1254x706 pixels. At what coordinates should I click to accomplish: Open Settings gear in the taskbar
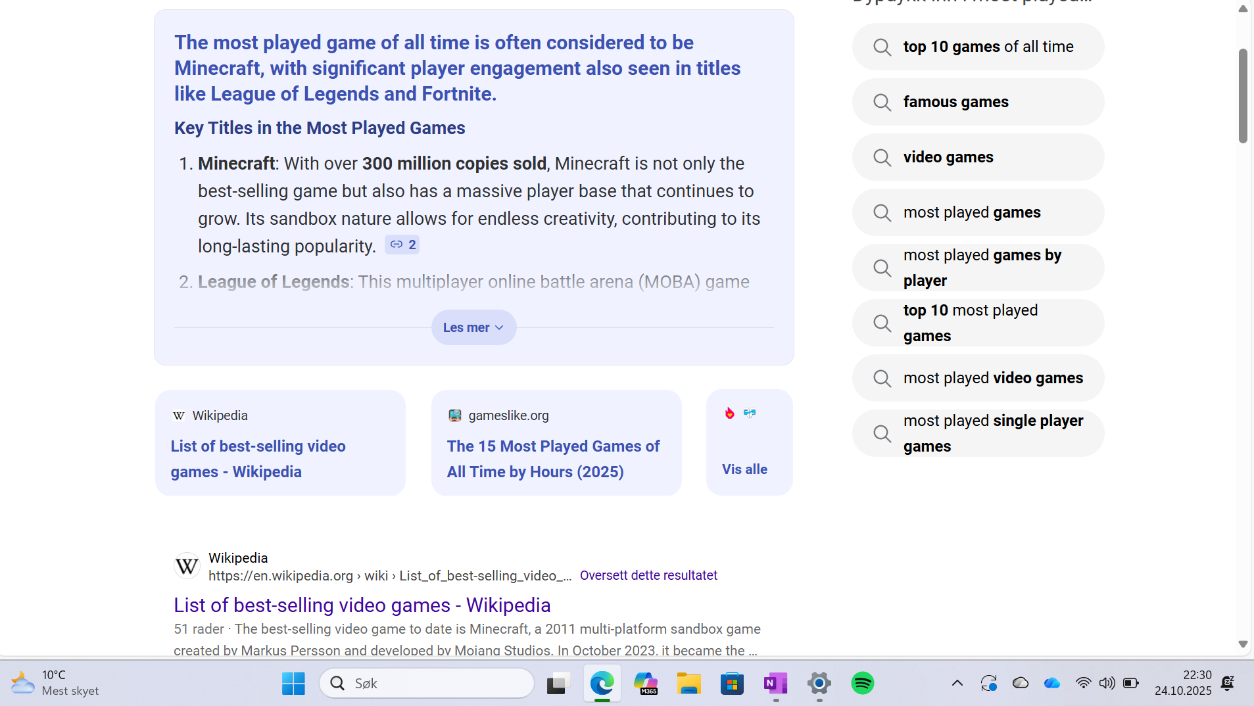(x=819, y=684)
